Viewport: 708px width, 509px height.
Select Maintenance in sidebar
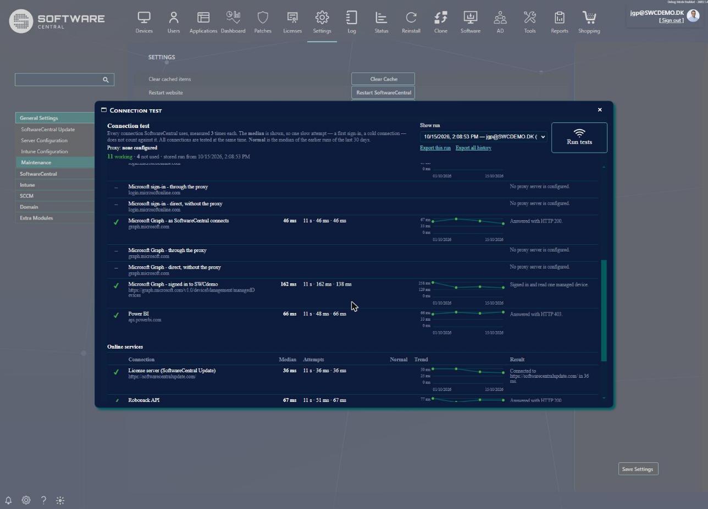point(55,163)
